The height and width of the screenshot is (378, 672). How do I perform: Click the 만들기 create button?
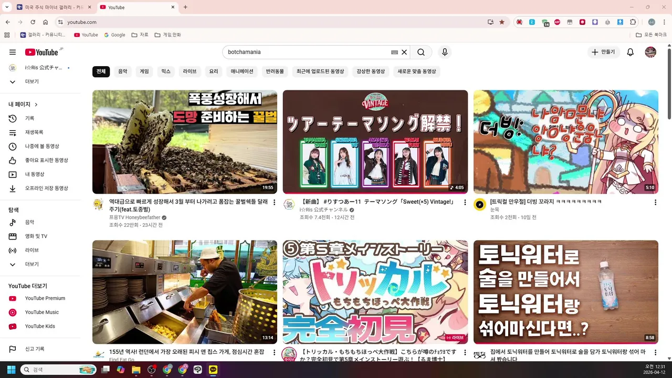[604, 52]
